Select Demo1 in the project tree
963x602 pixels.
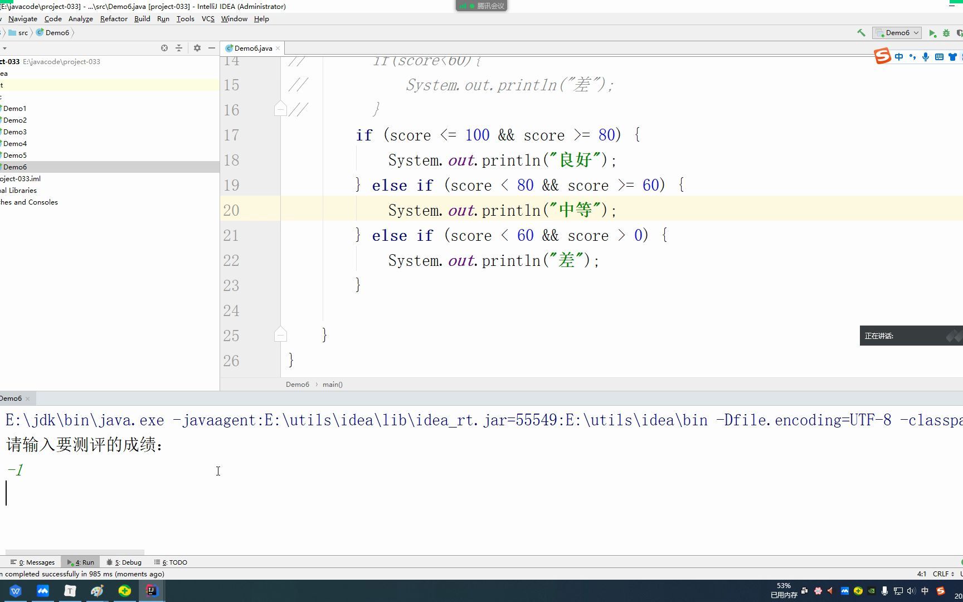tap(14, 109)
